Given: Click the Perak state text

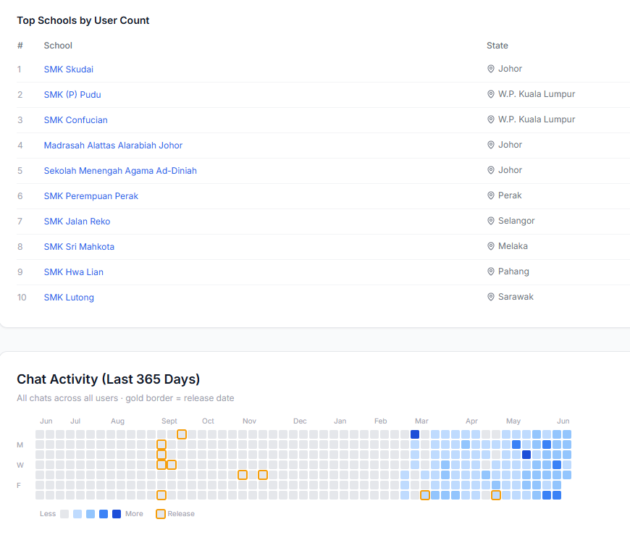Looking at the screenshot, I should pyautogui.click(x=510, y=195).
